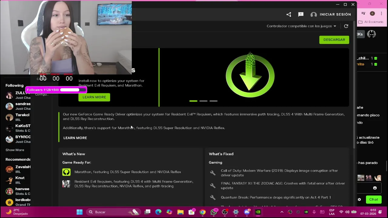Screen dimensions: 388x218
Task: Open BYN1CC channel in Following list
Action: click(x=18, y=139)
